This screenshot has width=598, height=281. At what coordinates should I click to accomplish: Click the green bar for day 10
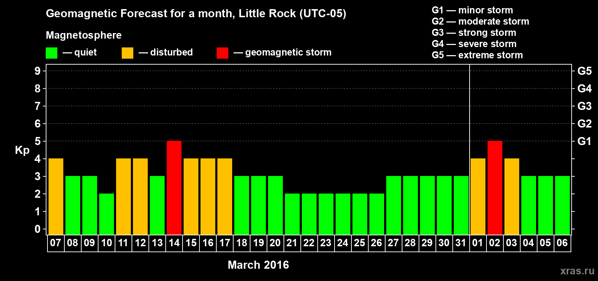(x=107, y=214)
